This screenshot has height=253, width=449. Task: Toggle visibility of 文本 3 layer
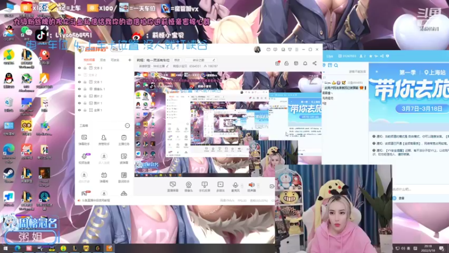coord(79,68)
